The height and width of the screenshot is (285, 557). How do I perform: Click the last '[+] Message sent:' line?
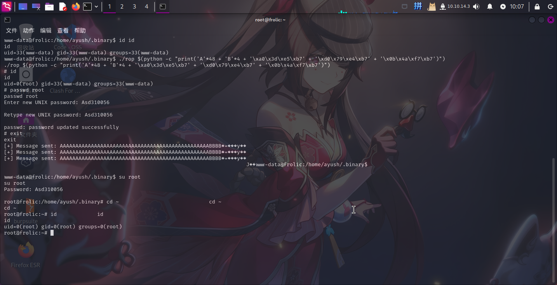[x=125, y=158]
